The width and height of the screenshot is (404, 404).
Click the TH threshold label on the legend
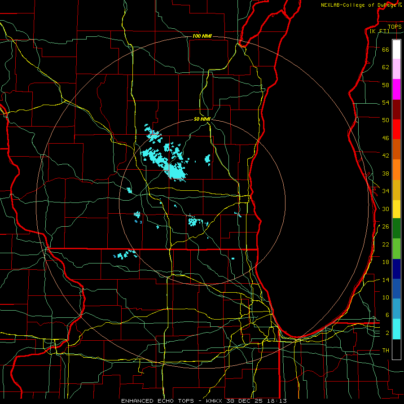click(x=386, y=351)
